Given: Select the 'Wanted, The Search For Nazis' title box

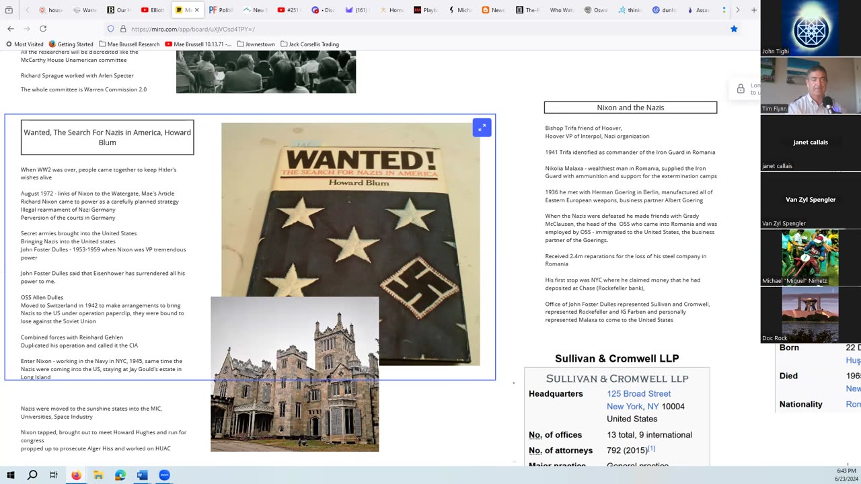Looking at the screenshot, I should click(x=108, y=137).
